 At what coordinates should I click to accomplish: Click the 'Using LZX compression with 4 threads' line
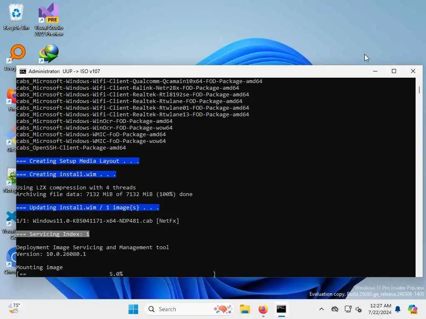tap(76, 187)
